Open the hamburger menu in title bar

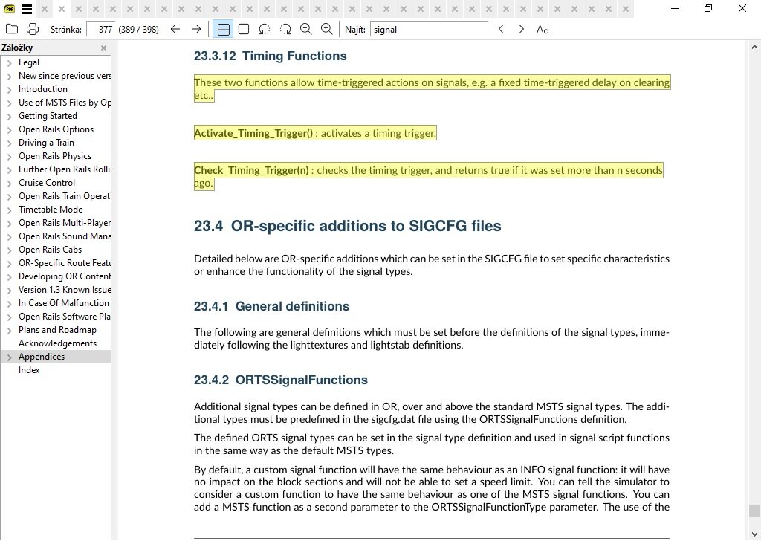[27, 10]
